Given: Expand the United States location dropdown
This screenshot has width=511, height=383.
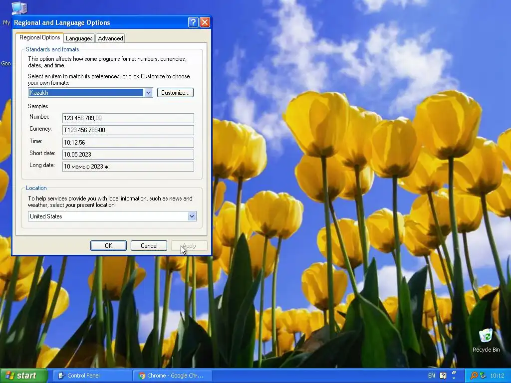Looking at the screenshot, I should click(x=192, y=216).
